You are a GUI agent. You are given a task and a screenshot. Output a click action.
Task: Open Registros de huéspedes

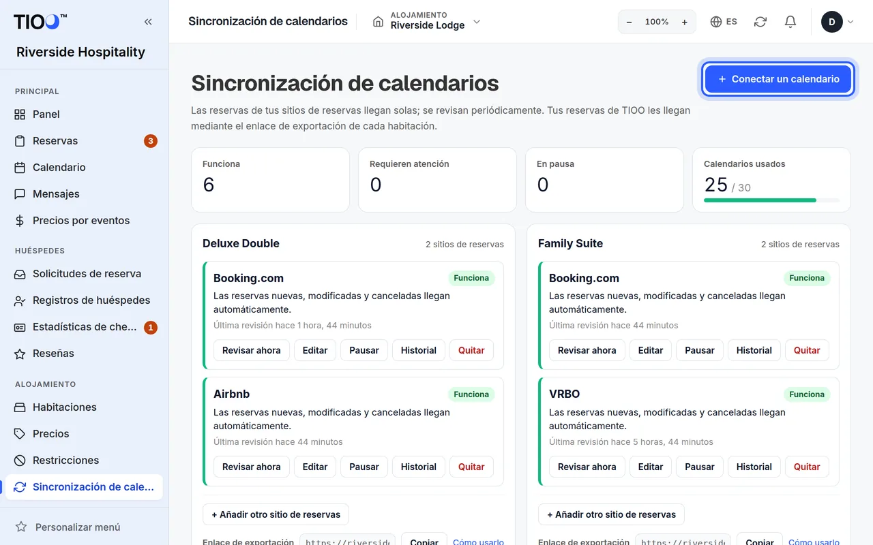85,300
